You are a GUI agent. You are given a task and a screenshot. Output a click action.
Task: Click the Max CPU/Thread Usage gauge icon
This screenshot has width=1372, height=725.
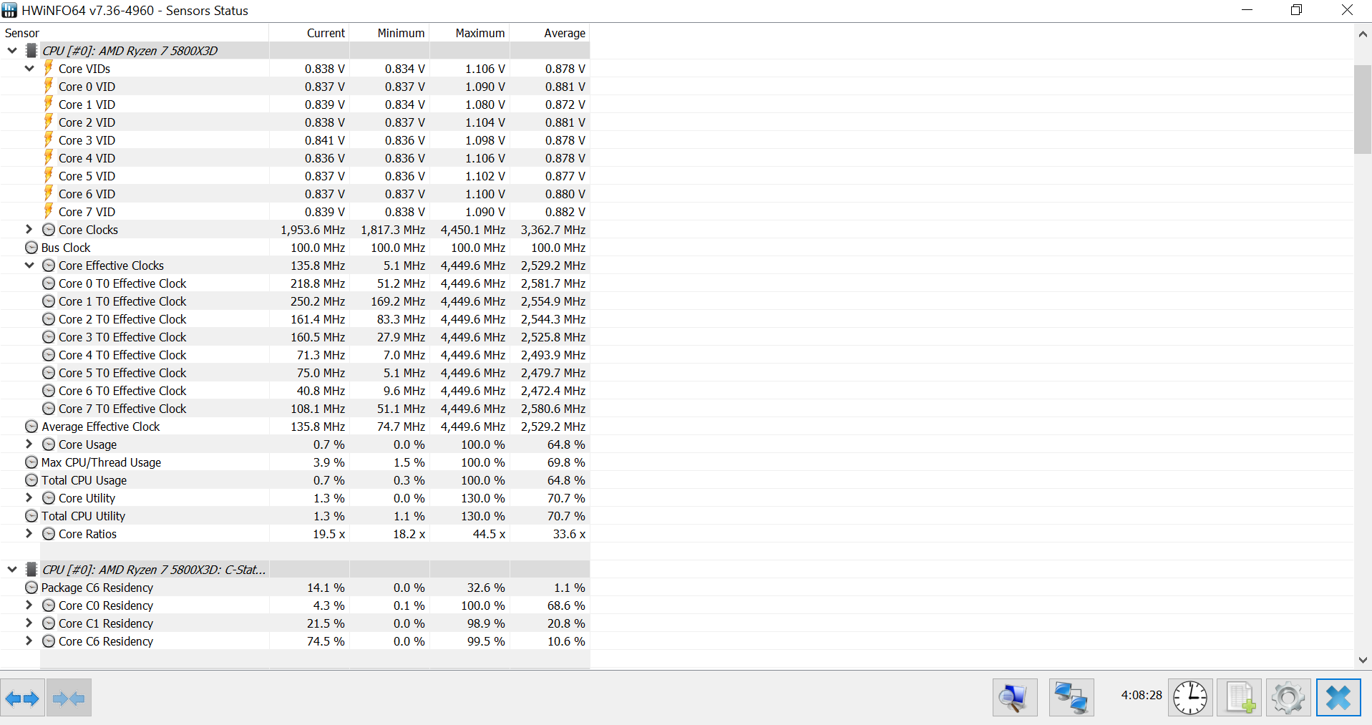31,462
